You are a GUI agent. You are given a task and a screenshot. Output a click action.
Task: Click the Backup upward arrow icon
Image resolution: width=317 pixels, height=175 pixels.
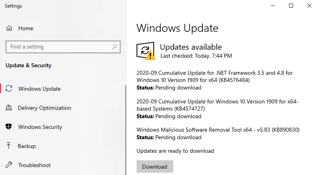click(8, 146)
